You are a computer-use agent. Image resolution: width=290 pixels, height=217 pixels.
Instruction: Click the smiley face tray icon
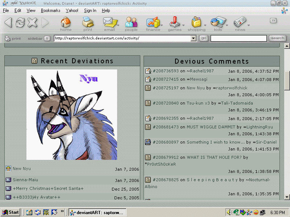pyautogui.click(x=256, y=213)
